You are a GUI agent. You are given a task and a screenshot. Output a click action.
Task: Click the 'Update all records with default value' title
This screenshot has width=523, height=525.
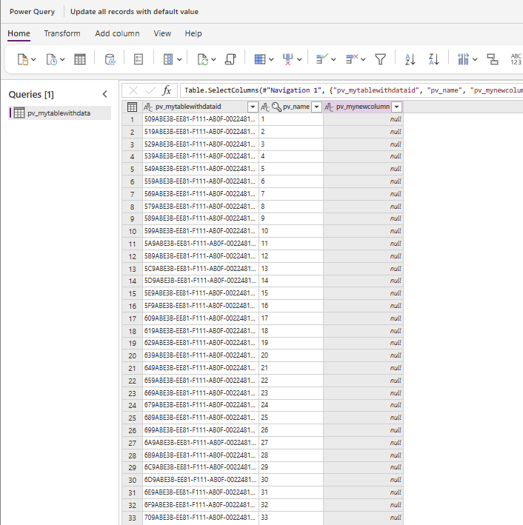coord(134,12)
